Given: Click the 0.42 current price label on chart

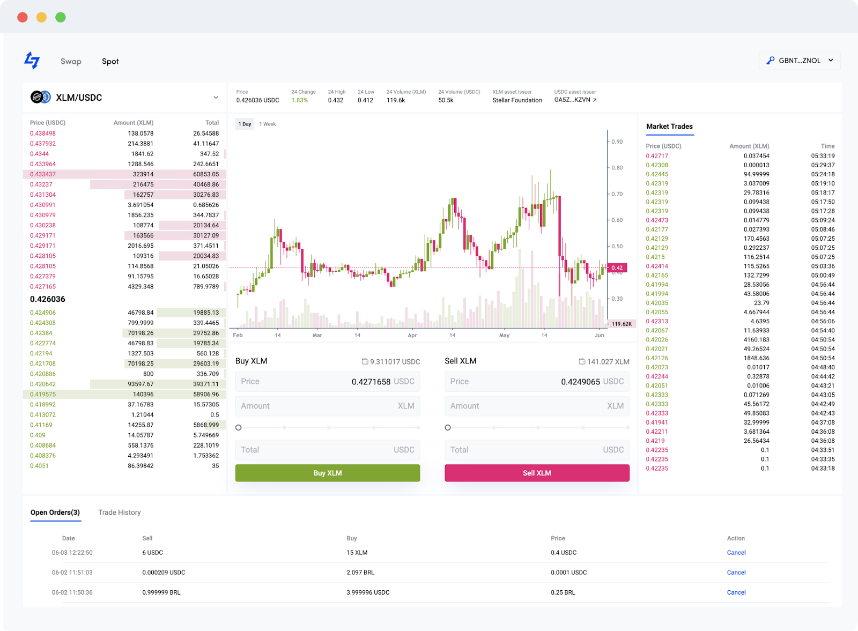Looking at the screenshot, I should 617,268.
